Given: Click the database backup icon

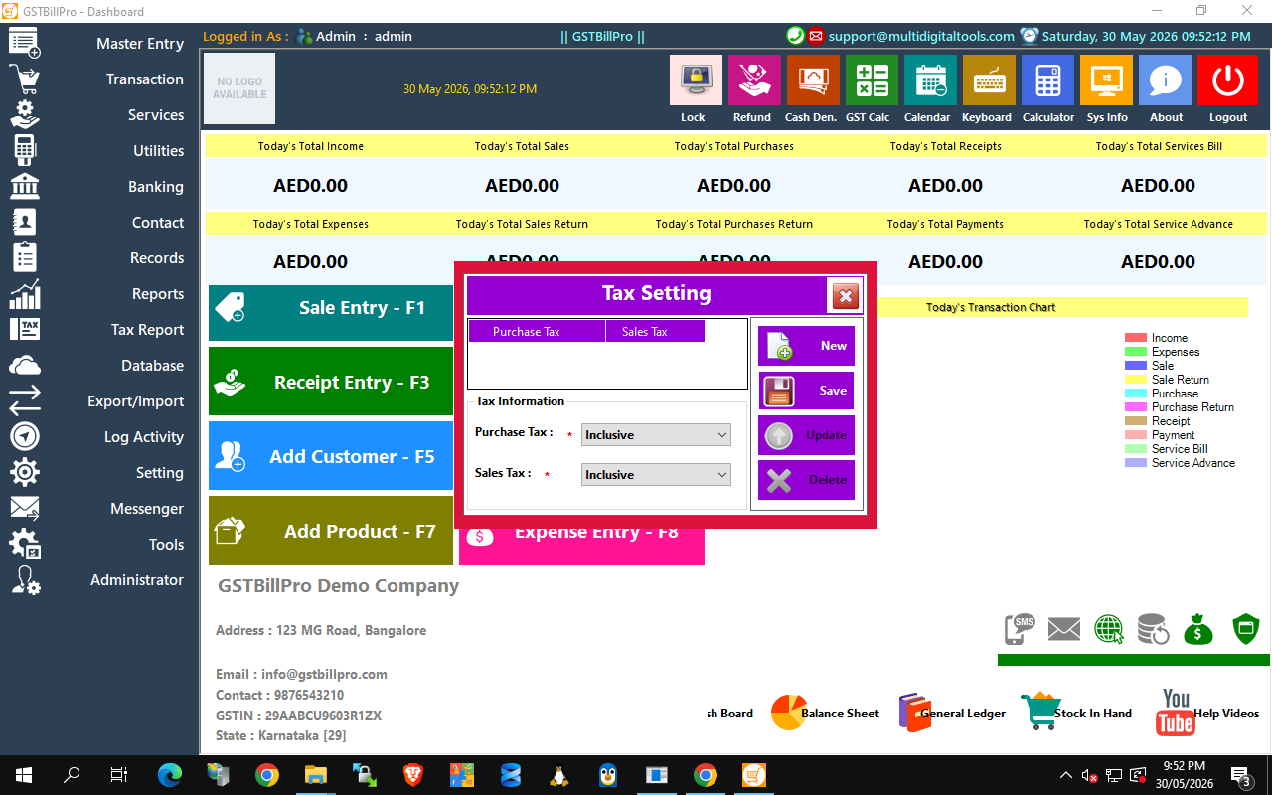Looking at the screenshot, I should (x=1154, y=629).
